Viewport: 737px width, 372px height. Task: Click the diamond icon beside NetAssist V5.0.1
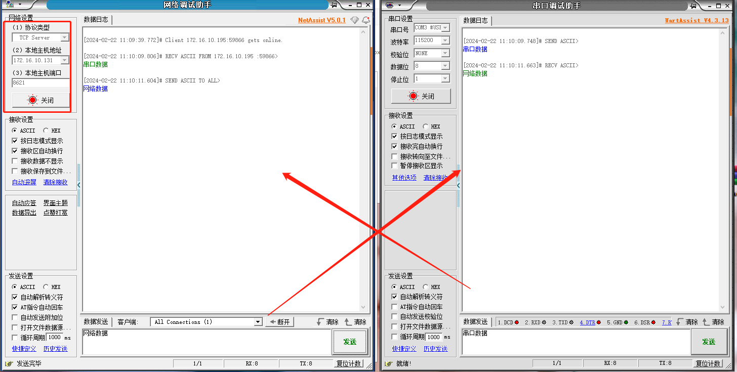pos(354,20)
